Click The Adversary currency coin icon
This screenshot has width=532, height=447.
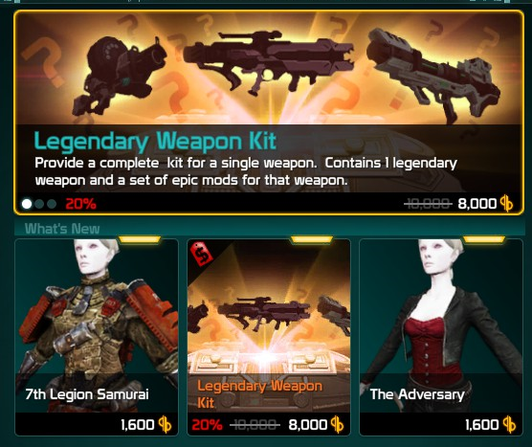click(x=509, y=425)
